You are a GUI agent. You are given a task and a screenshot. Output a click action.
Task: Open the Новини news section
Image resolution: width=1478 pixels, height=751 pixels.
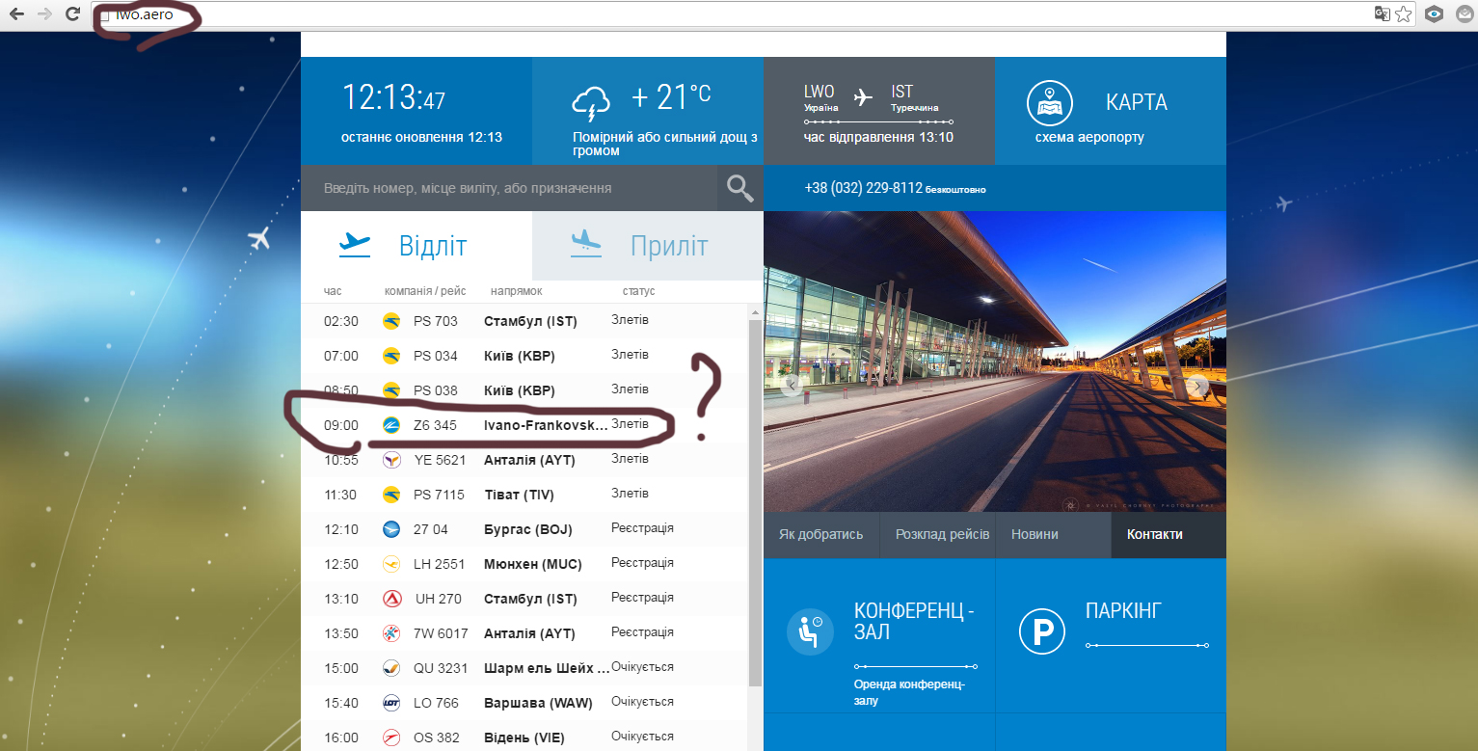point(1035,534)
